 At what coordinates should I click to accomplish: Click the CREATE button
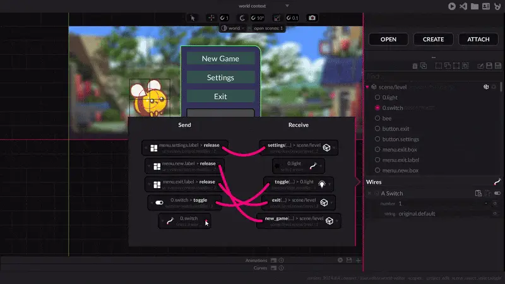tap(433, 39)
